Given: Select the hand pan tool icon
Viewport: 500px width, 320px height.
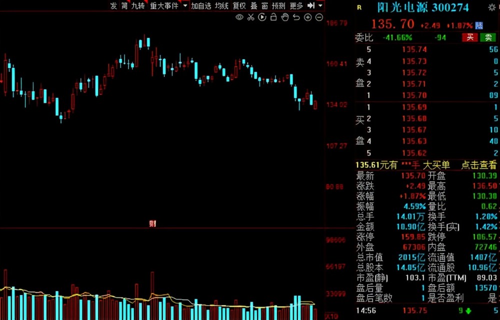Looking at the screenshot, I should (x=285, y=17).
